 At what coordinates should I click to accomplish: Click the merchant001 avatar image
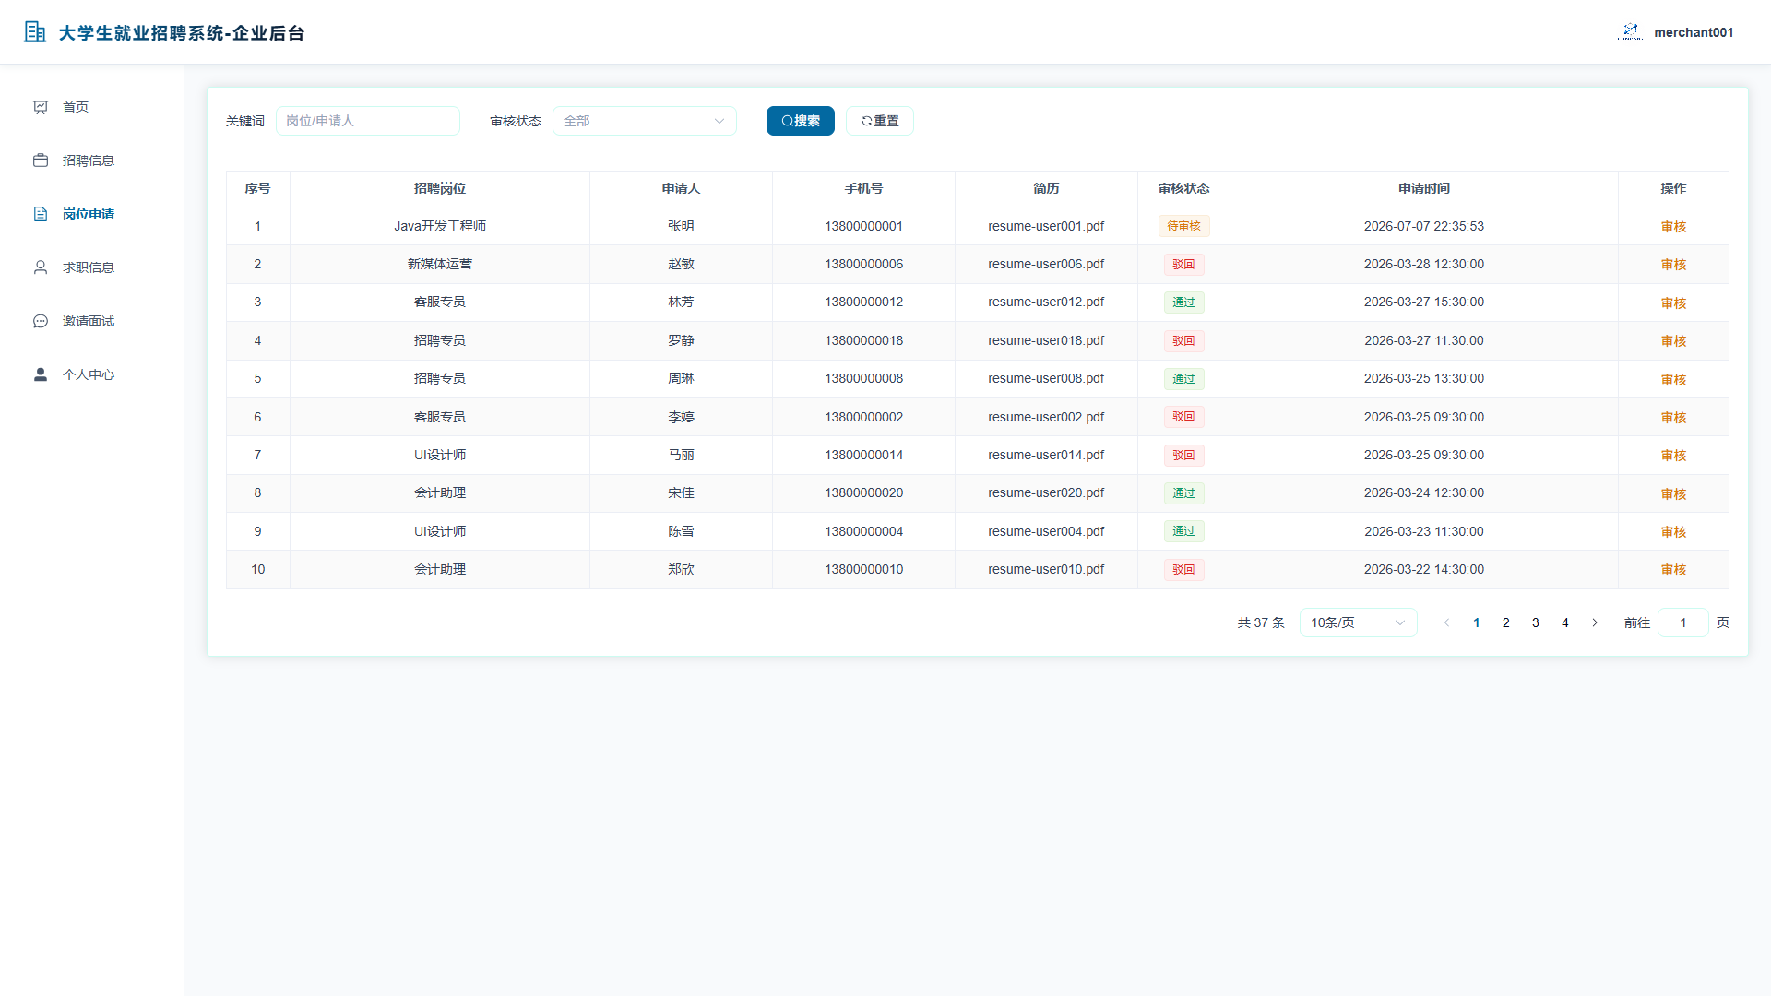[1630, 32]
